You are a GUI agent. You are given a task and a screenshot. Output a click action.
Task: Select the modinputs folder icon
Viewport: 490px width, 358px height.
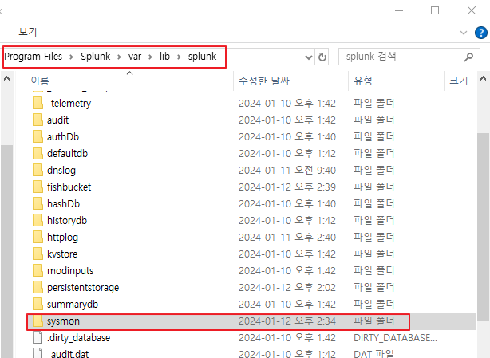click(x=38, y=270)
